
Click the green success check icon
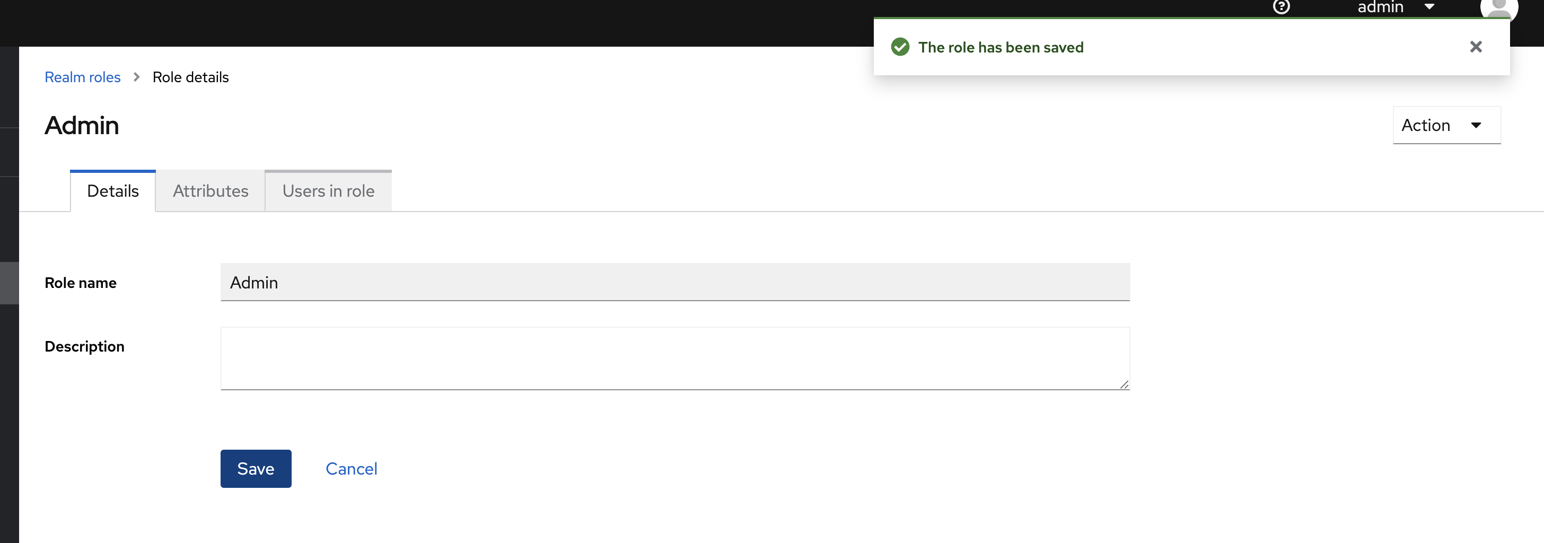(900, 47)
